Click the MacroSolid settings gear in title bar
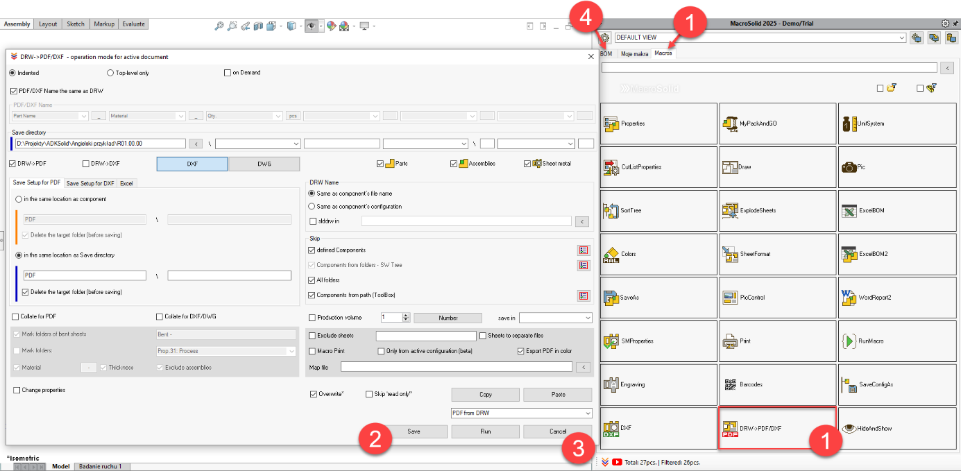961x471 pixels. pos(945,23)
